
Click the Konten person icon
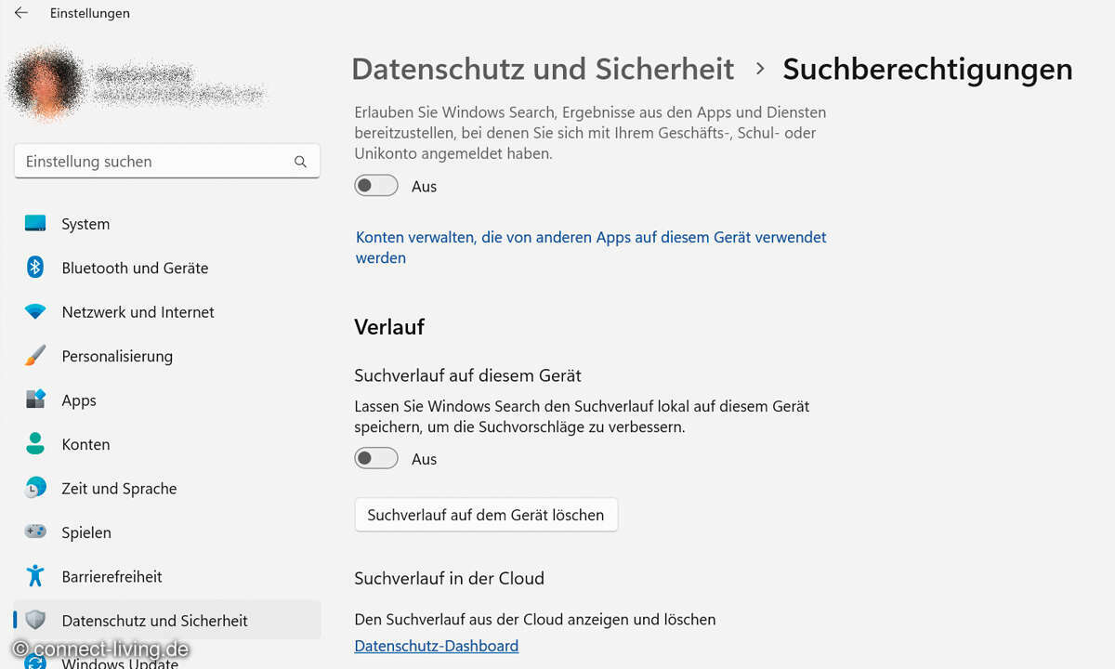coord(35,444)
